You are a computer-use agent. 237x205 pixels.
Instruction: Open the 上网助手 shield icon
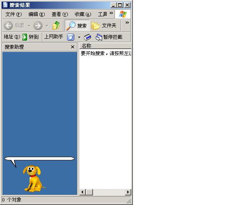[x=71, y=37]
